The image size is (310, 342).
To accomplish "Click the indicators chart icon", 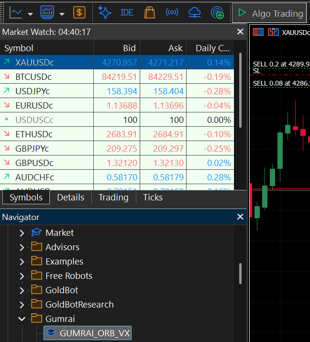I will (47, 12).
